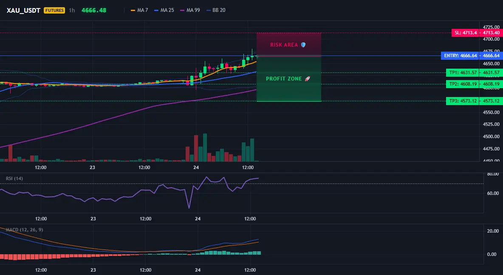
Task: Click the MACD 20.00 axis value
Action: pos(493,231)
